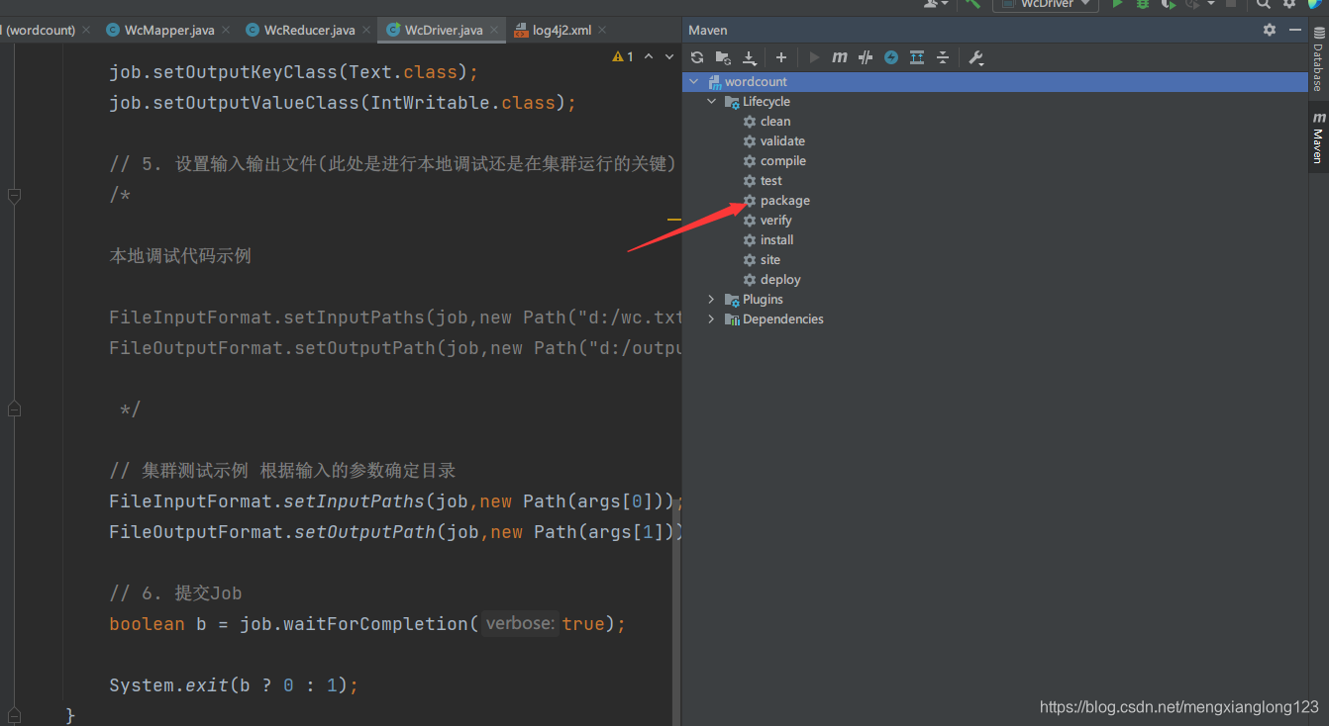The height and width of the screenshot is (726, 1329).
Task: Run with Coverage icon in top toolbar
Action: 1168,4
